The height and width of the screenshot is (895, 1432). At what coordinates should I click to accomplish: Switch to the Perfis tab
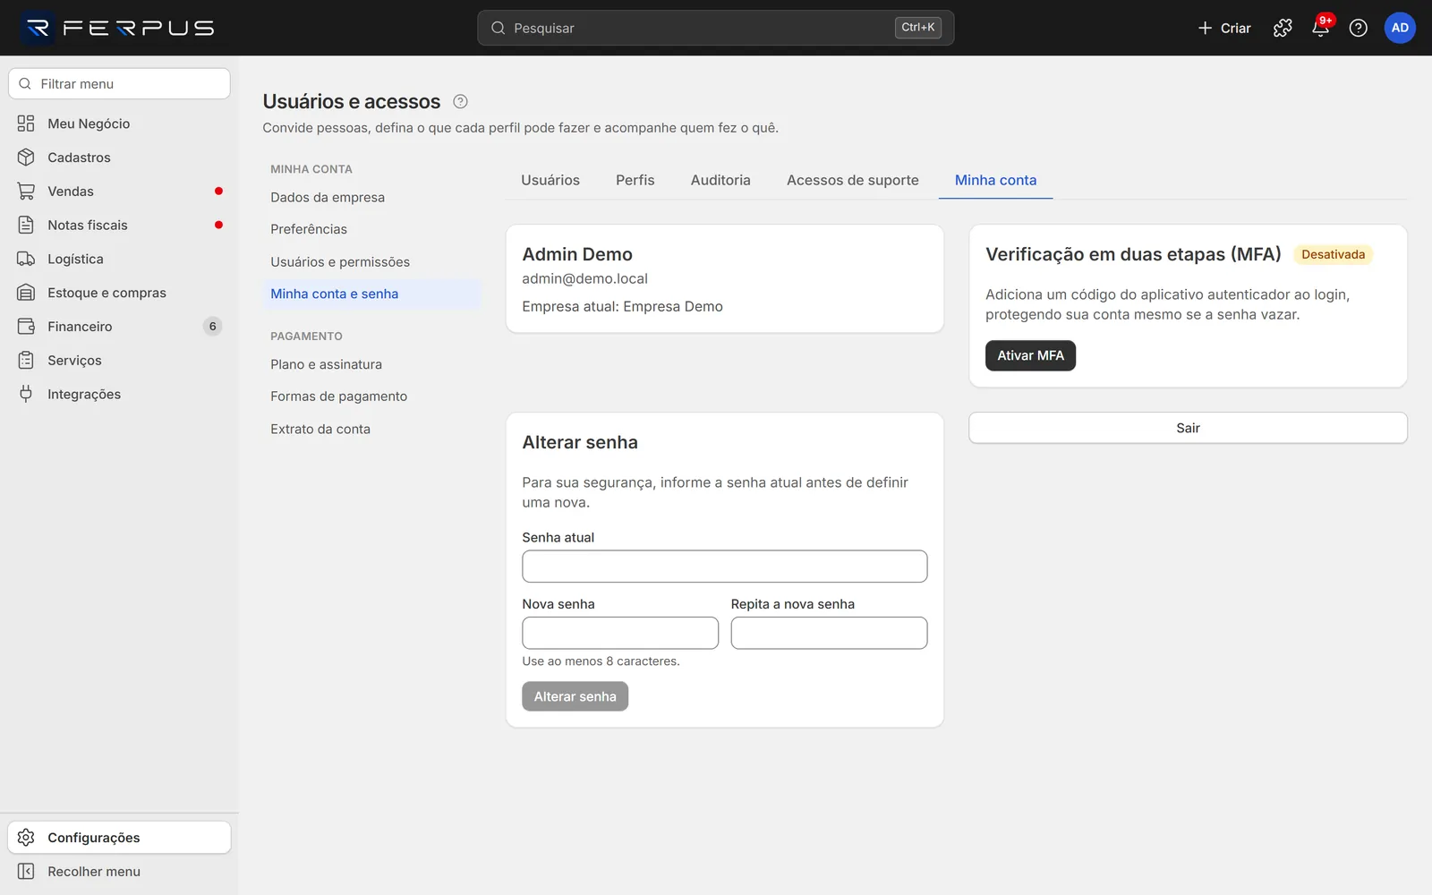[x=635, y=180]
